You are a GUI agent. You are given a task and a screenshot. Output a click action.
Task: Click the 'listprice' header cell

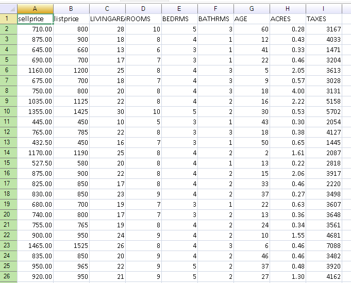click(x=71, y=19)
